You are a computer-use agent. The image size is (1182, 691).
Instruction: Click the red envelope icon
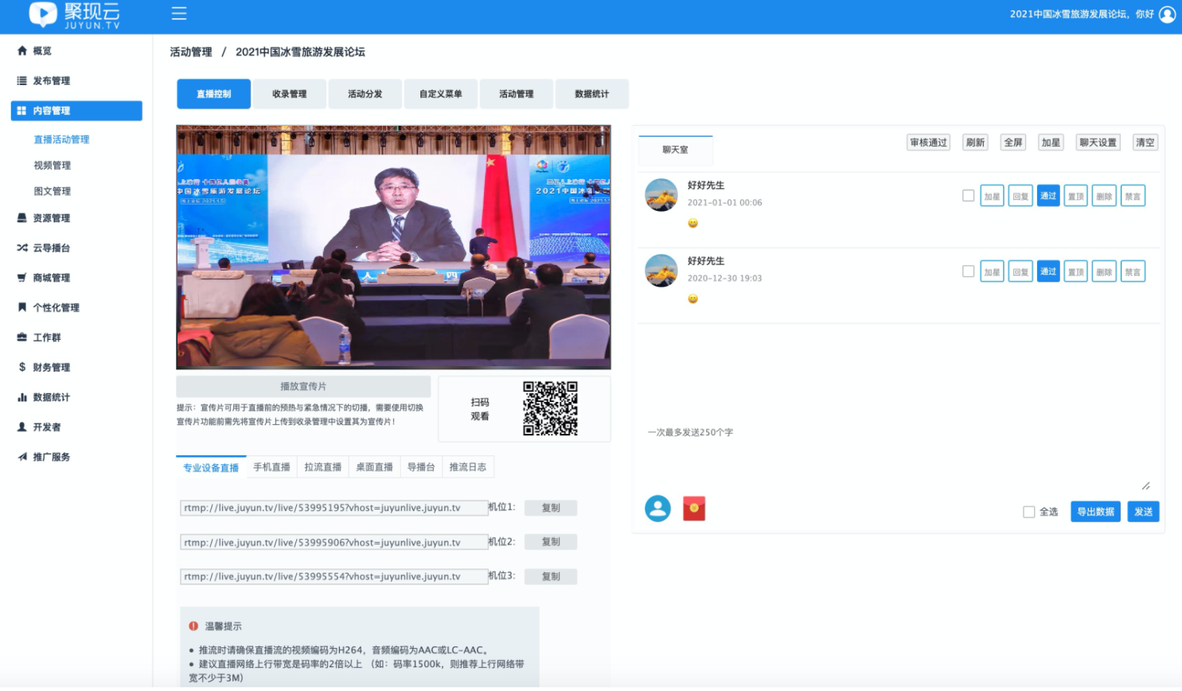pos(694,509)
